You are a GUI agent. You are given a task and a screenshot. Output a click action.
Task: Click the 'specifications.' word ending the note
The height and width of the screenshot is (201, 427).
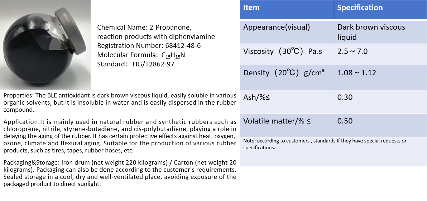point(259,147)
